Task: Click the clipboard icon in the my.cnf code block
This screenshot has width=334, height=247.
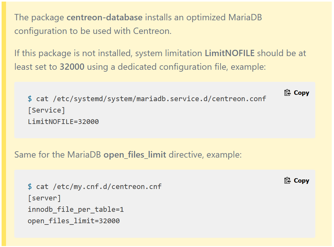Action: click(287, 180)
